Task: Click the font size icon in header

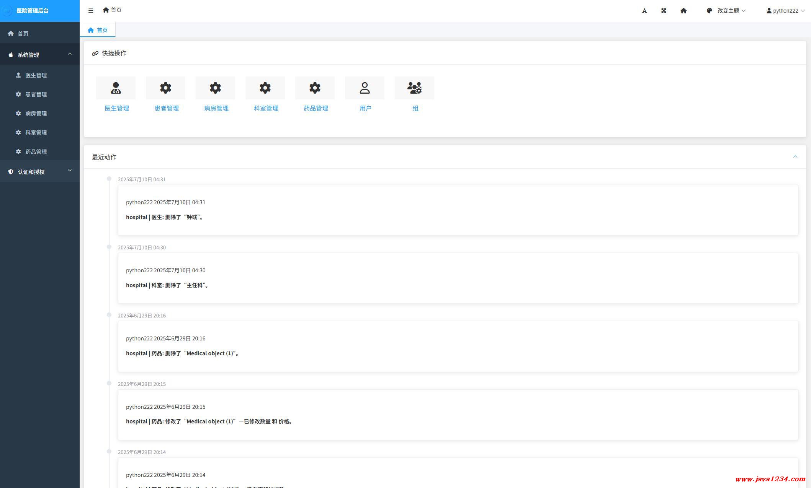Action: pyautogui.click(x=644, y=11)
